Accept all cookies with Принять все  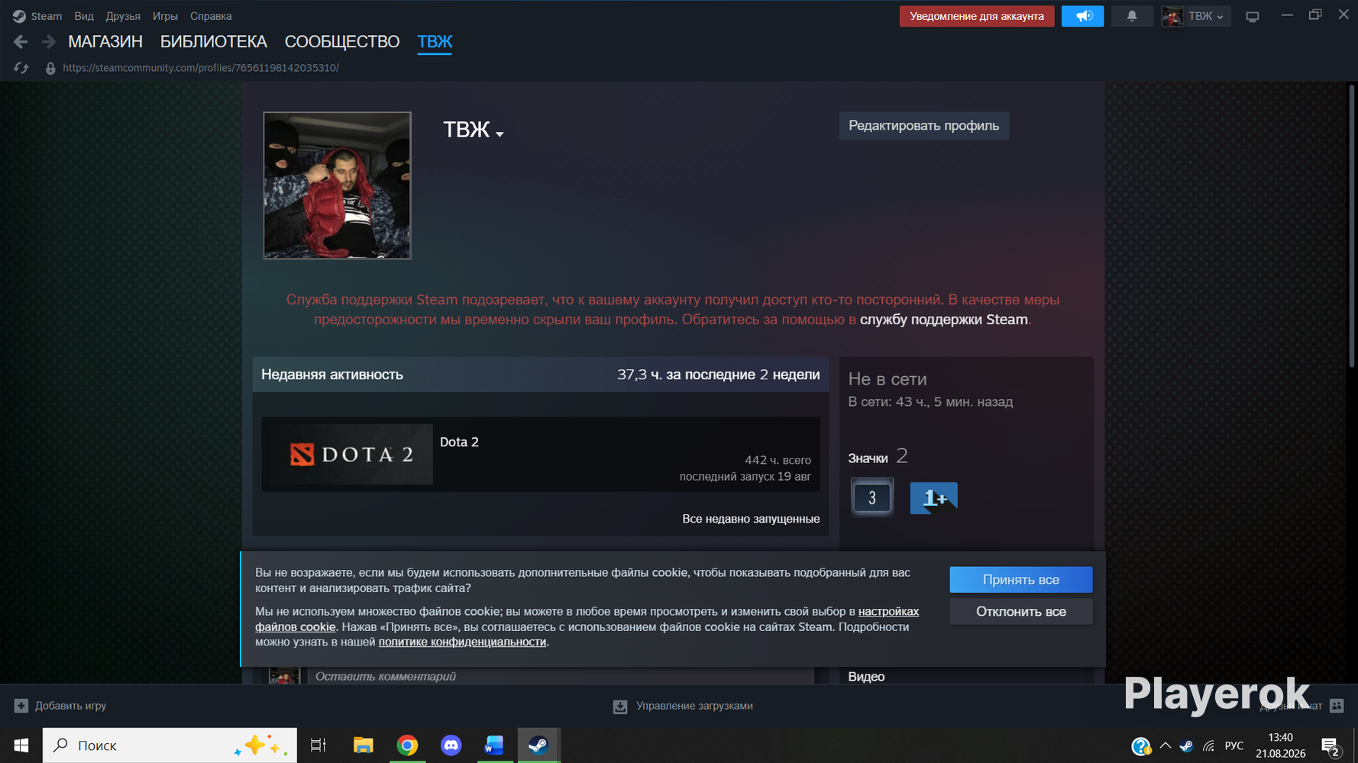1021,580
